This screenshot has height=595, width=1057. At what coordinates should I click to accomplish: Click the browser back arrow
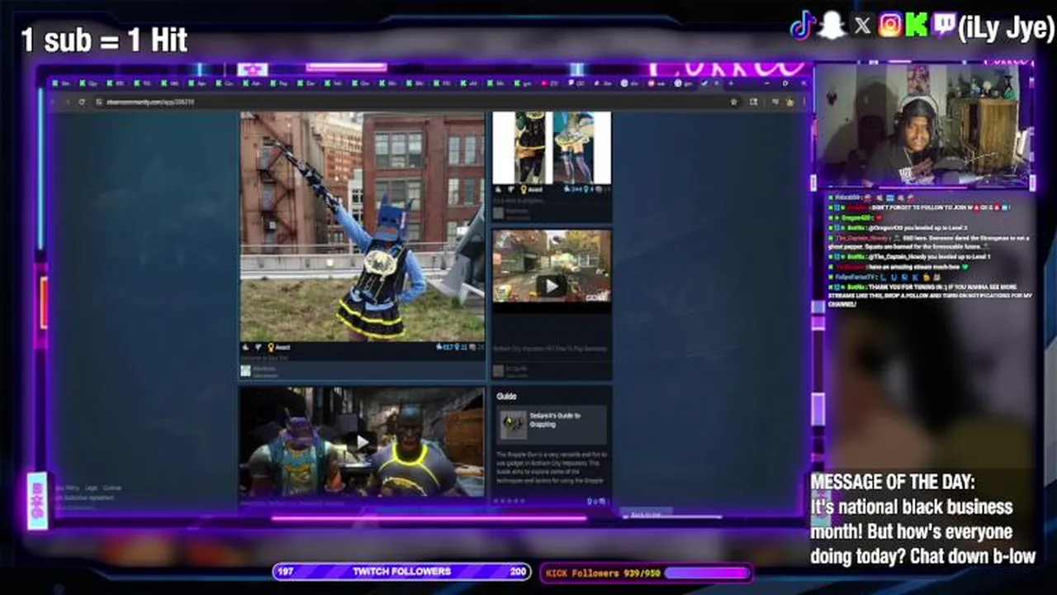pos(54,102)
